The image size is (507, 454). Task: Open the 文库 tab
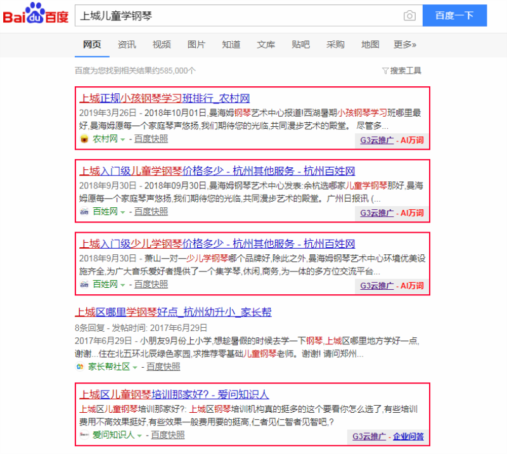coord(266,44)
